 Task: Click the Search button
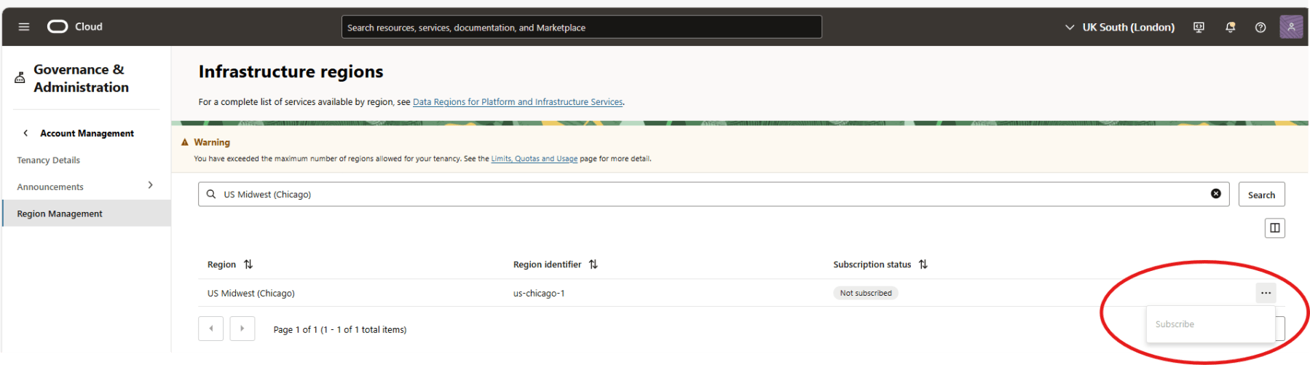tap(1261, 195)
